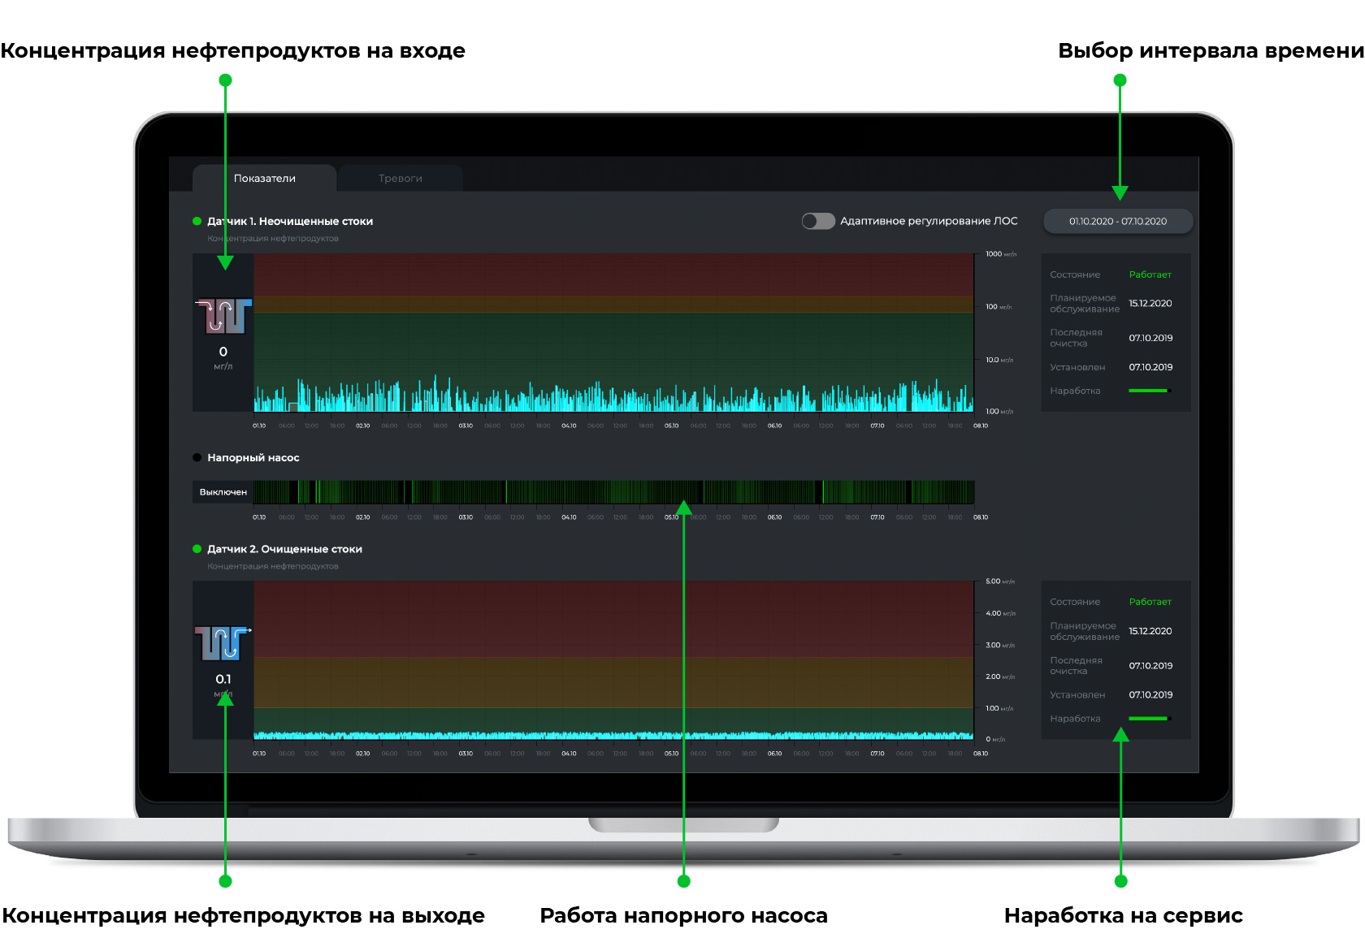The height and width of the screenshot is (951, 1365).
Task: Click the green status dot beside Датчик 2
Action: coord(197,549)
